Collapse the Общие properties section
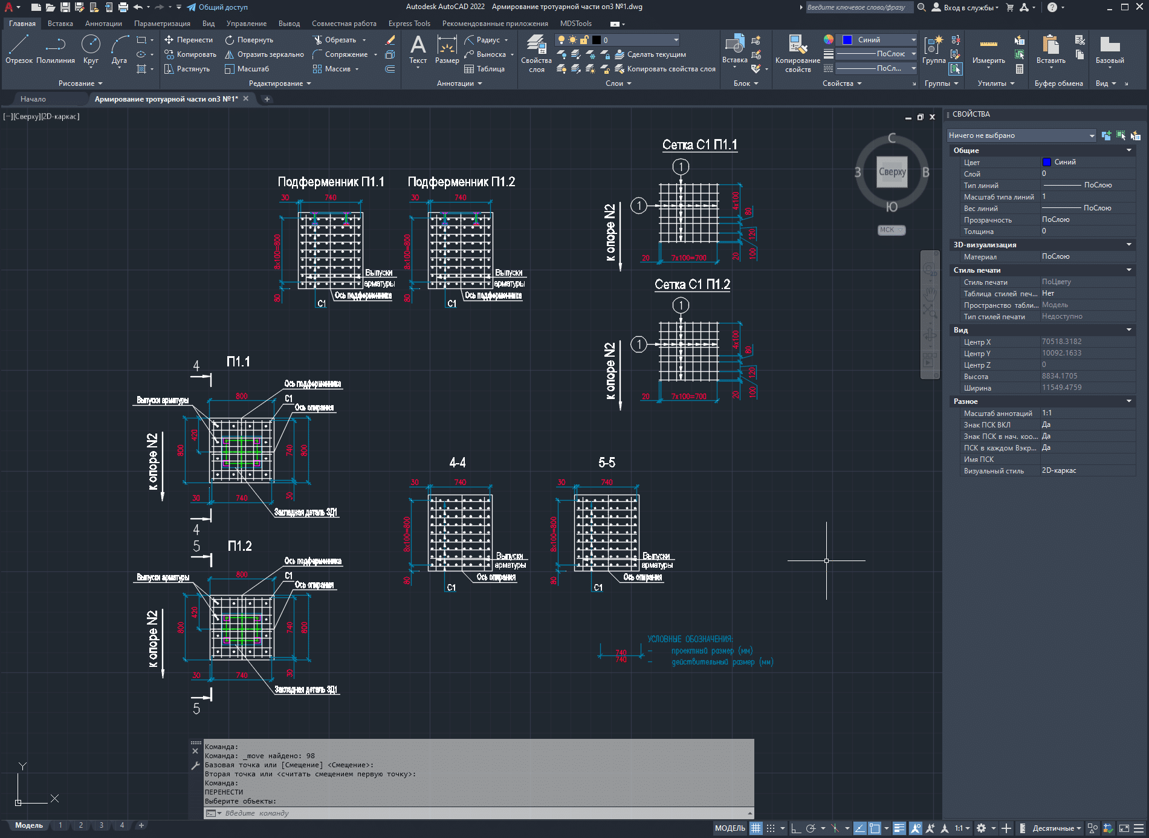The image size is (1149, 838). pos(1128,150)
